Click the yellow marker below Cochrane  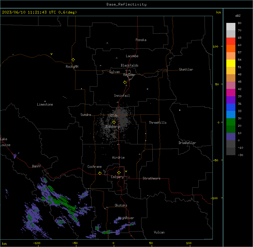click(x=100, y=173)
